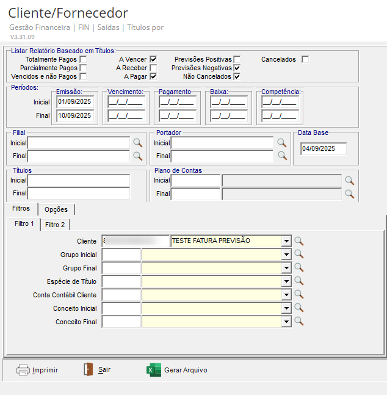Click the Vencimento Inicial date field
This screenshot has height=395, width=387.
[126, 102]
